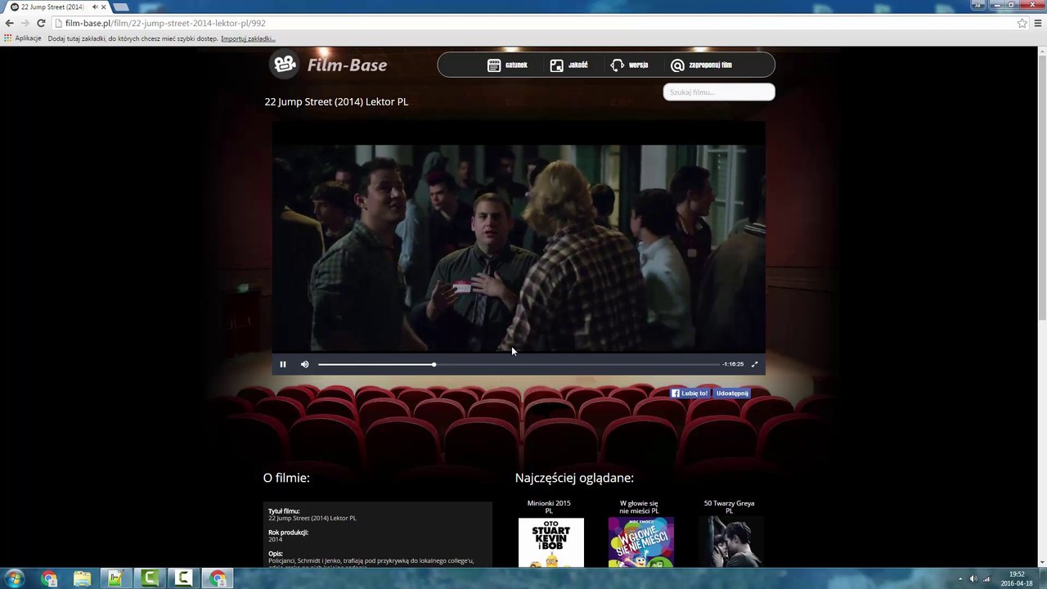The height and width of the screenshot is (589, 1047).
Task: Click the Rok produkcji value 2014
Action: click(x=276, y=539)
